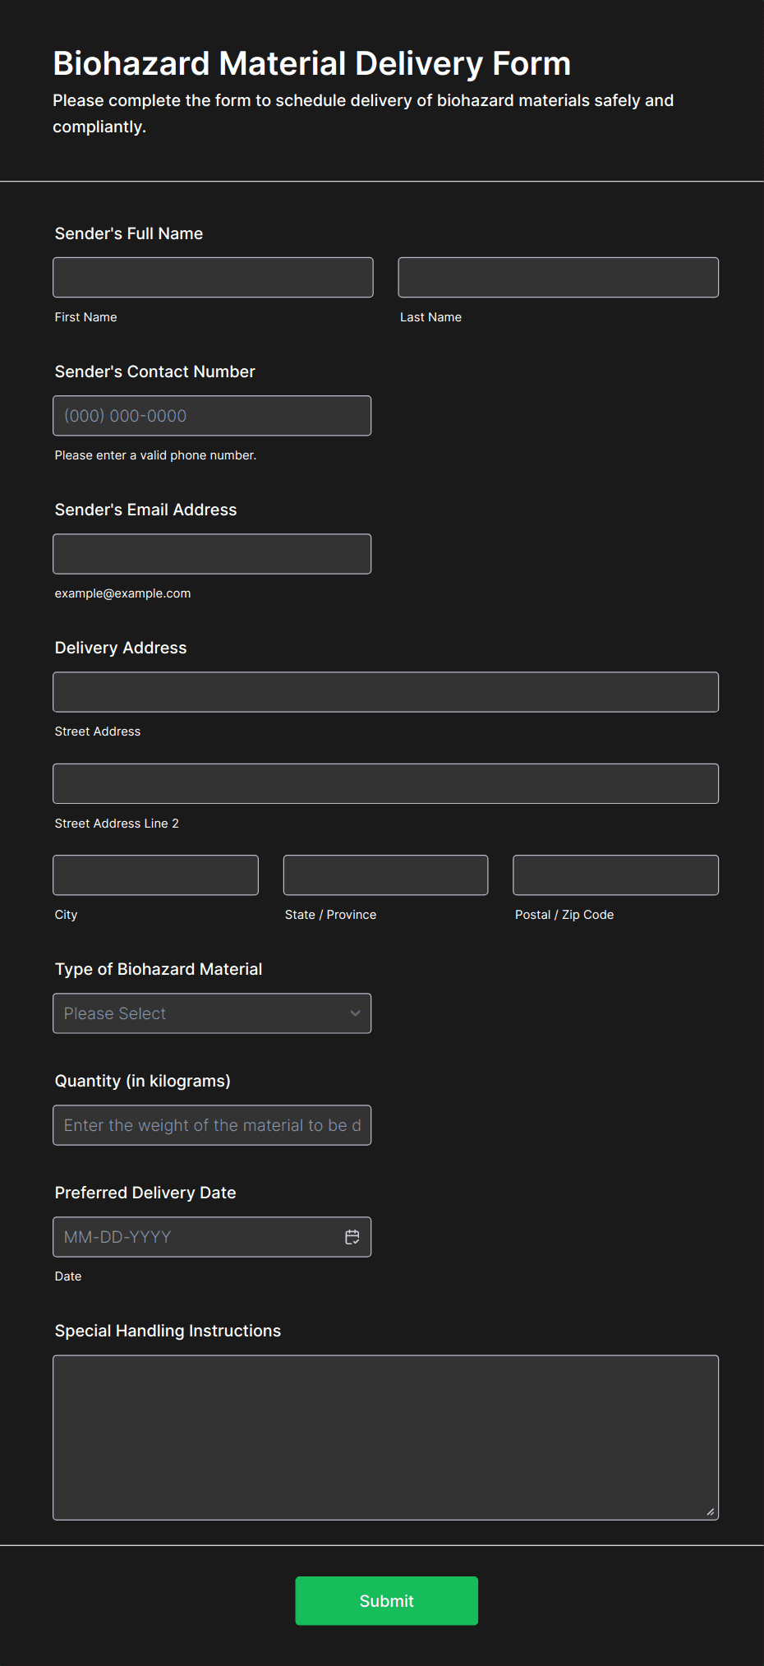Click the State / Province field
Viewport: 764px width, 1666px height.
(x=385, y=875)
